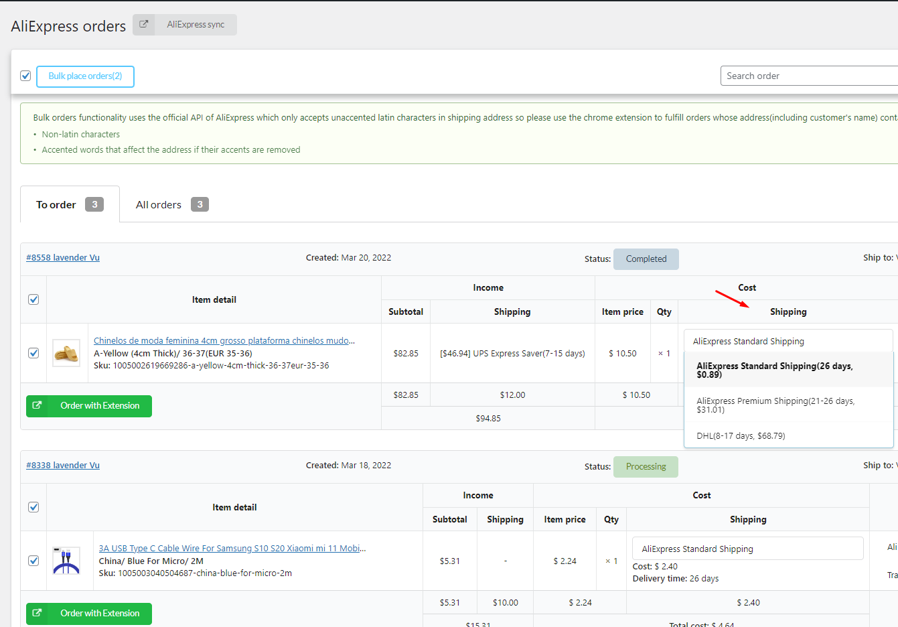This screenshot has width=898, height=627.
Task: Choose AliExpress Premium Shipping (21-26 days, $31.01) option
Action: click(788, 405)
